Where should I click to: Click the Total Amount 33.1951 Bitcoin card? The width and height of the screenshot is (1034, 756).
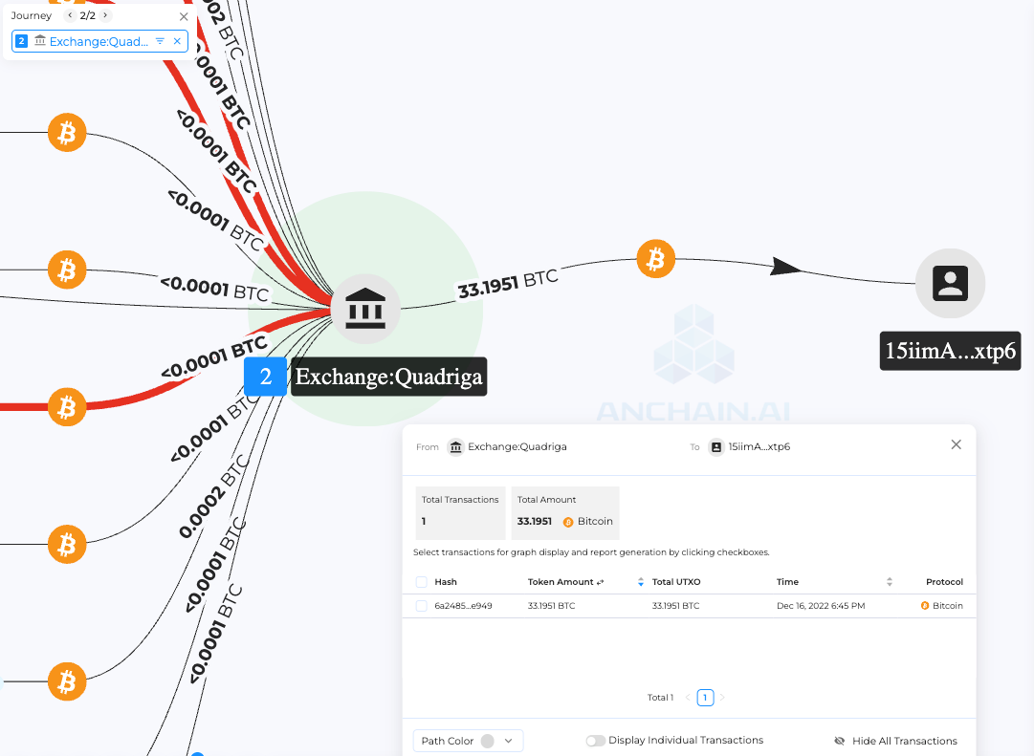[565, 513]
